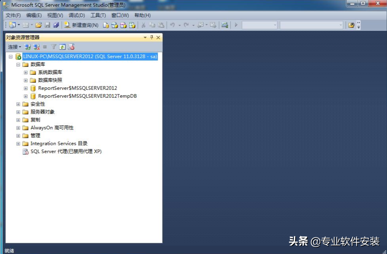Image resolution: width=387 pixels, height=254 pixels.
Task: Open the 工具(T) menu
Action: 98,15
